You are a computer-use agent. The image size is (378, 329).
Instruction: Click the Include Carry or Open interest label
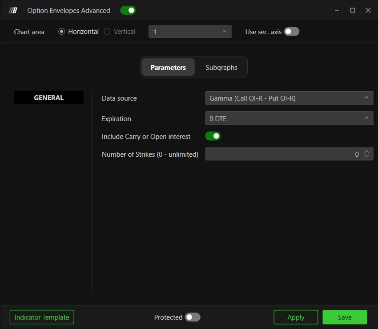click(146, 137)
